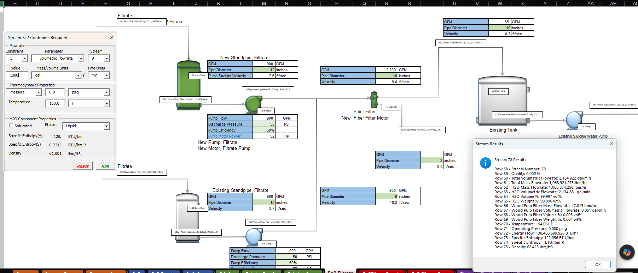Click the blue info icon in Stream Results
Screen dimensions: 638x273
(x=485, y=163)
